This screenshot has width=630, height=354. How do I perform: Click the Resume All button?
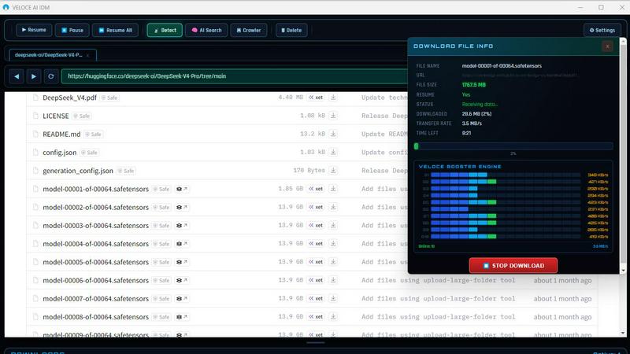(115, 30)
